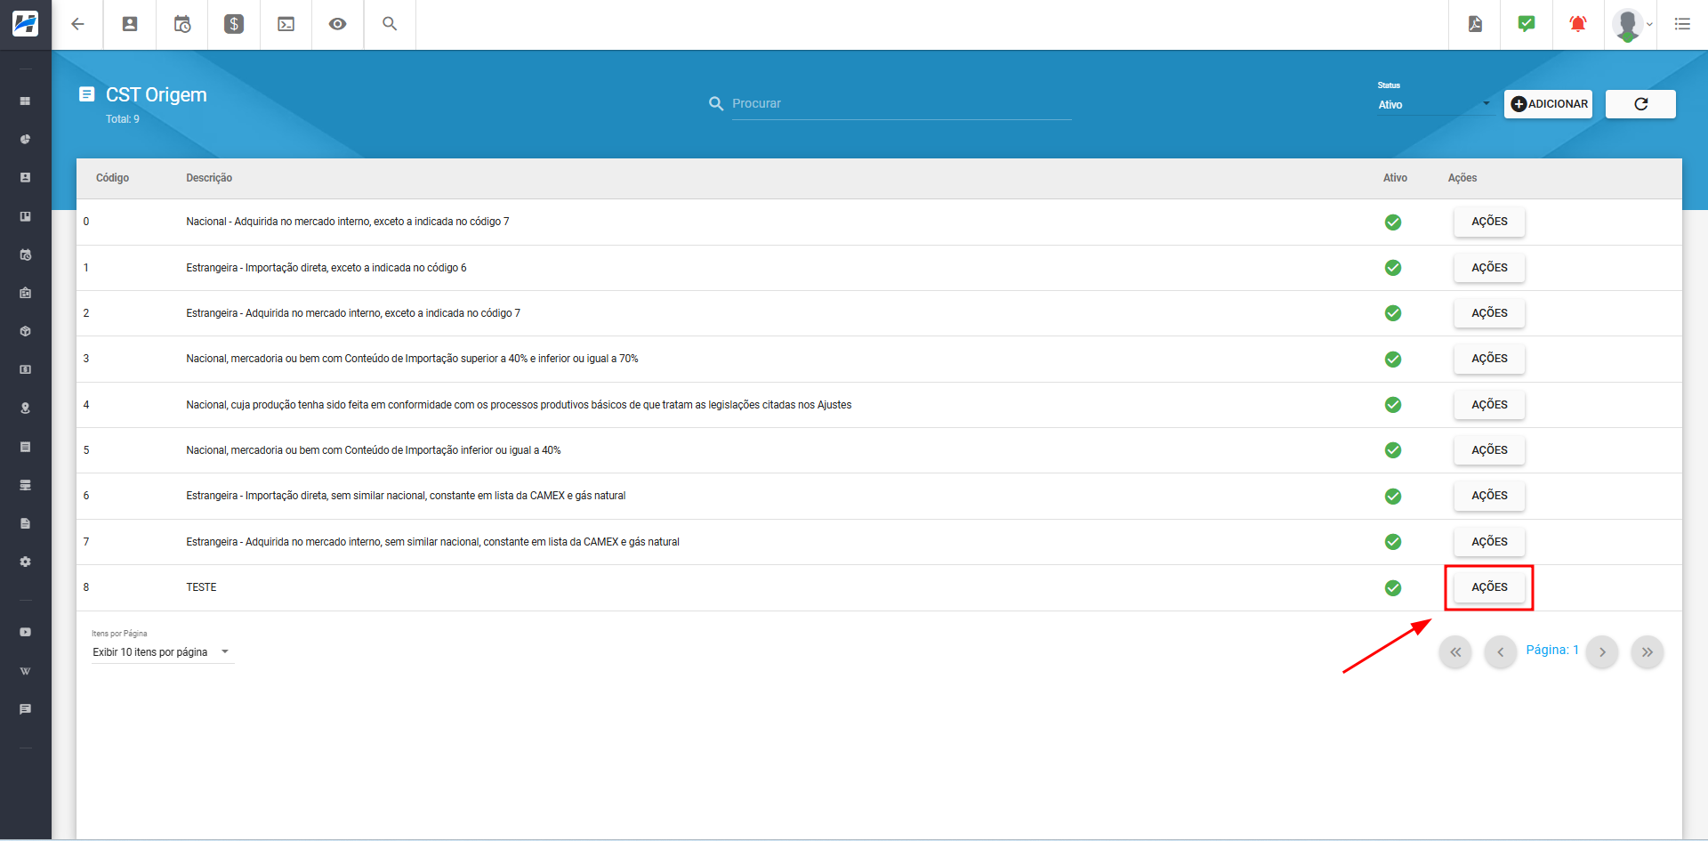Click the active checkmark for TESTE row
This screenshot has width=1708, height=841.
click(x=1393, y=588)
